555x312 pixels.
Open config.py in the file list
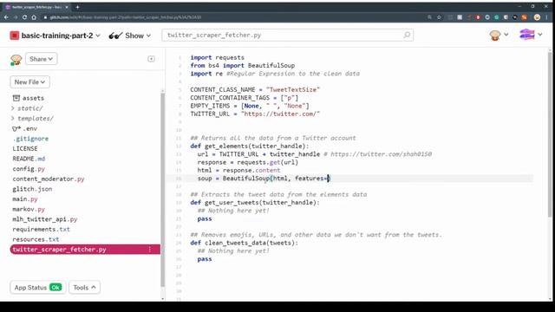click(29, 169)
